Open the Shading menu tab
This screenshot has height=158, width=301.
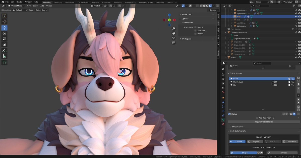pos(95,2)
